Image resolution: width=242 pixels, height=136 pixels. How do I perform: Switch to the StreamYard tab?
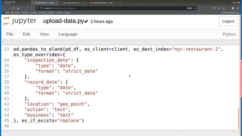[16, 3]
